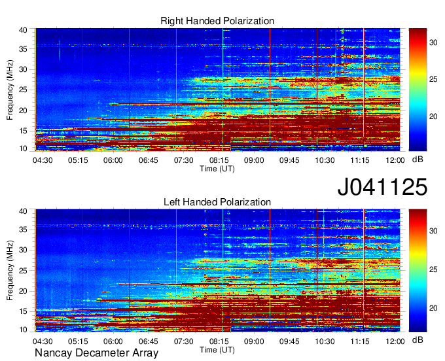The image size is (445, 361).
Task: Click the 10:30 tick on the upper time axis
Action: [325, 160]
